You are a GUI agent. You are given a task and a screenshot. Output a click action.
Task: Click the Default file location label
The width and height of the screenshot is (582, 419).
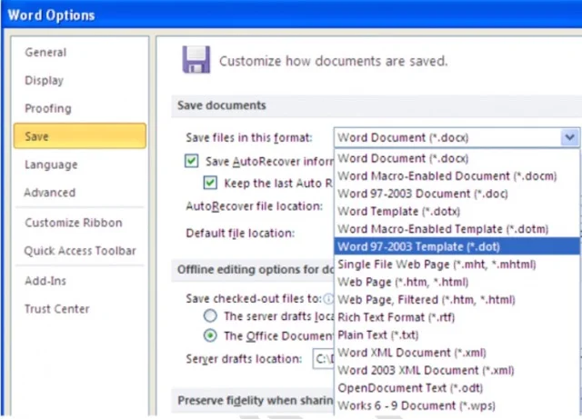[x=240, y=234]
